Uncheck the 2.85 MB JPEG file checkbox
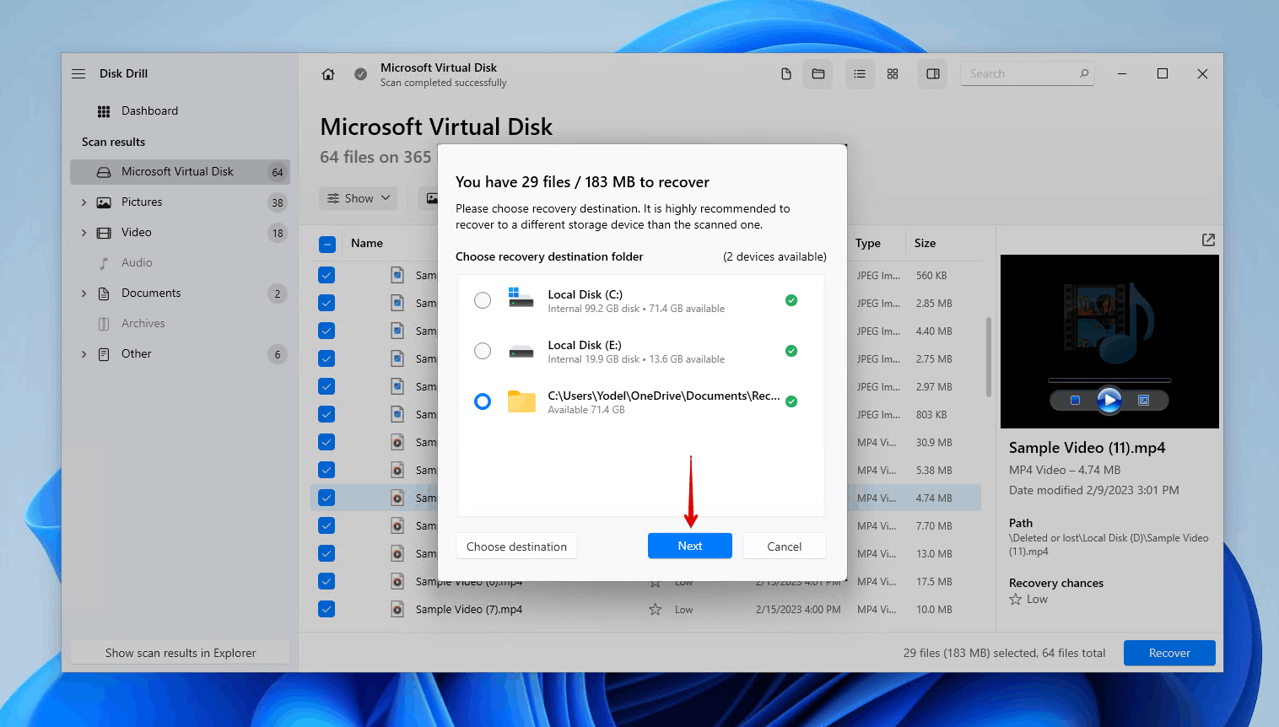1279x727 pixels. tap(326, 303)
